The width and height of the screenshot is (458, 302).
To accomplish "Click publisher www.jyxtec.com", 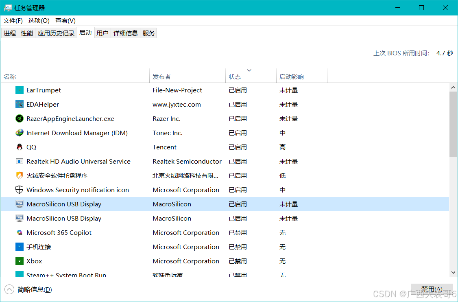I will (x=177, y=104).
